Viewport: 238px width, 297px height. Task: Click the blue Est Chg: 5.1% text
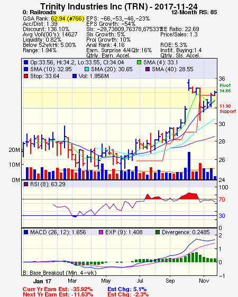point(127,290)
